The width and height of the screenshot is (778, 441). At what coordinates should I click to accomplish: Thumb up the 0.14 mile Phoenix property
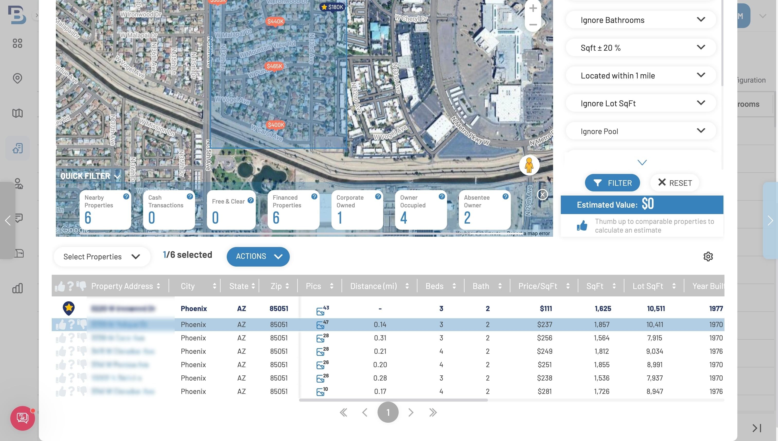(60, 325)
